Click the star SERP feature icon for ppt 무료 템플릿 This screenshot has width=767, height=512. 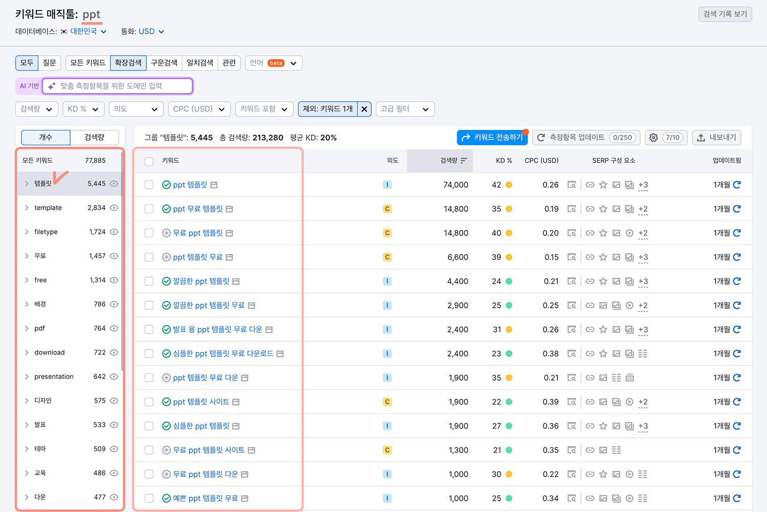pyautogui.click(x=603, y=209)
